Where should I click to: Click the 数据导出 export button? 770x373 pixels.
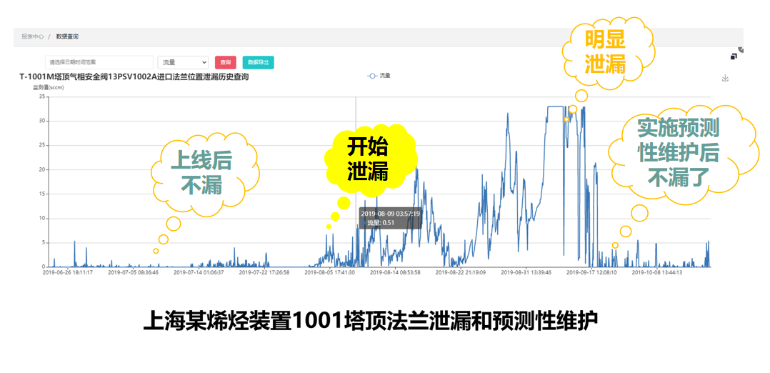pos(258,63)
